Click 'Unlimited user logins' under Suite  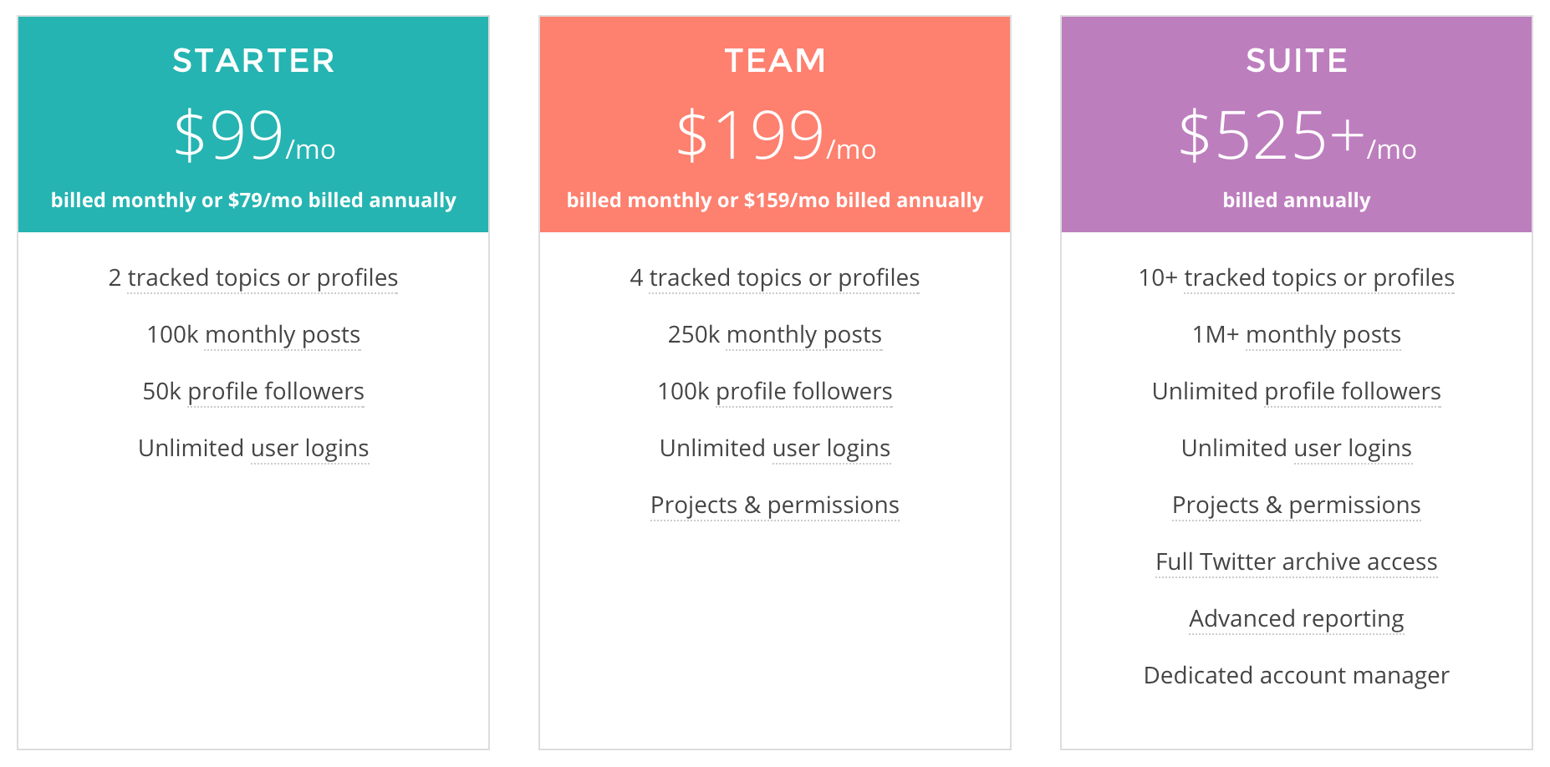[x=1297, y=449]
